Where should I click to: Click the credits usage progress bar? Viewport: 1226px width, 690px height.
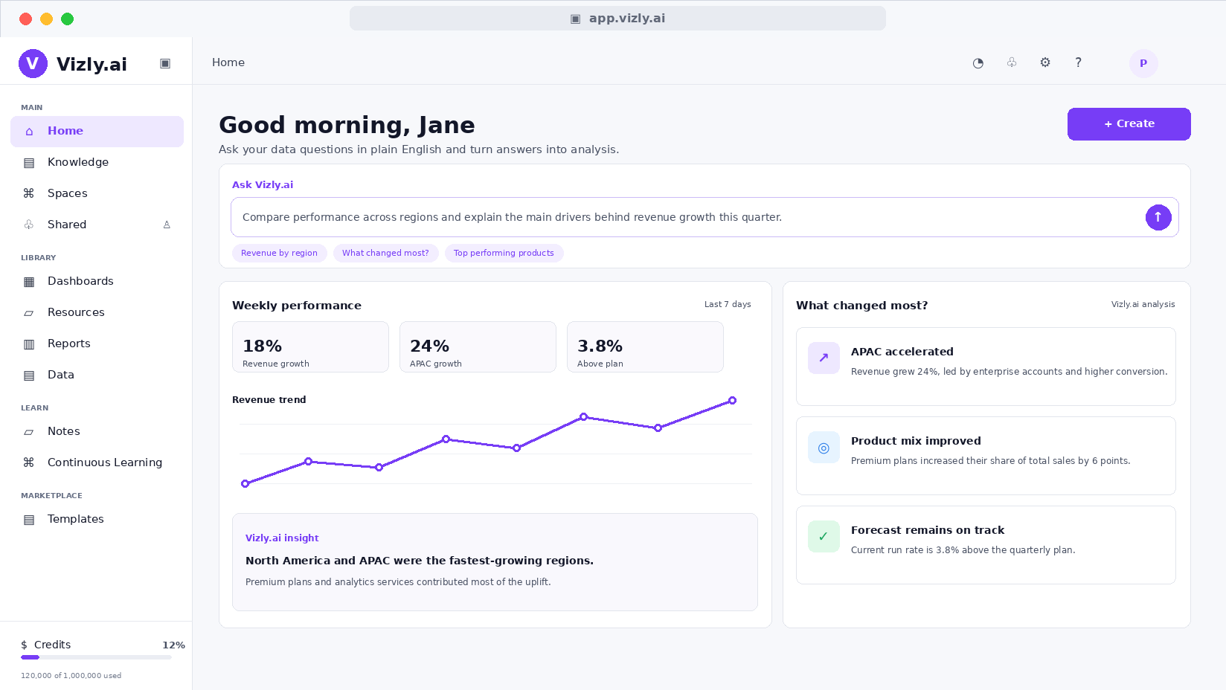pos(96,657)
